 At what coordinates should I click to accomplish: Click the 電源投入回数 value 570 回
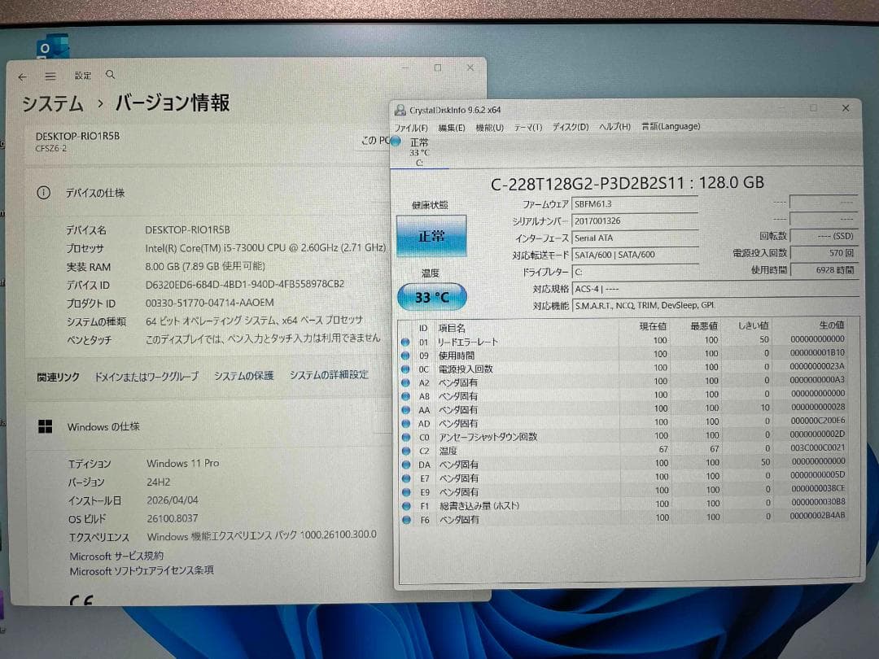(824, 253)
